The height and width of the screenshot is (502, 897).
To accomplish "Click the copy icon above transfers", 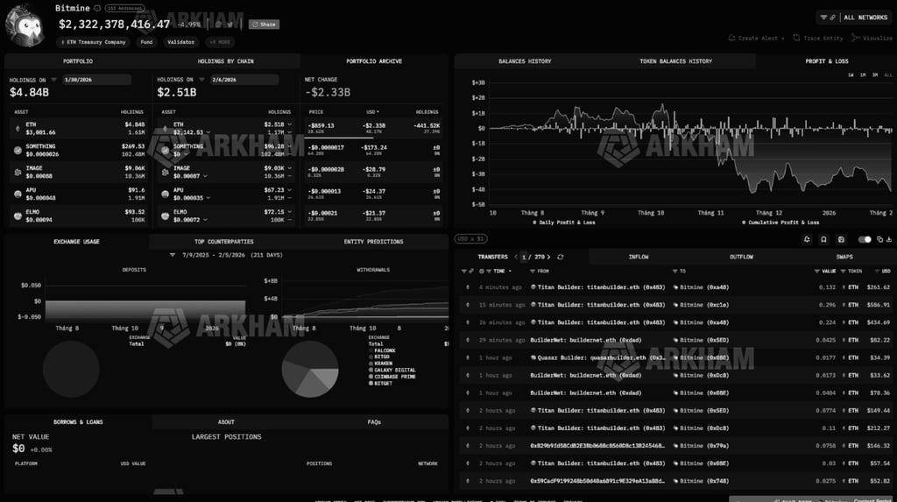I will pyautogui.click(x=879, y=239).
